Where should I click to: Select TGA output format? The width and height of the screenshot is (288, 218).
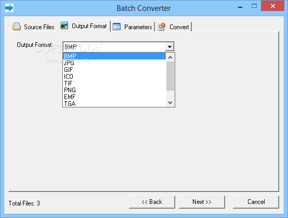tap(114, 104)
